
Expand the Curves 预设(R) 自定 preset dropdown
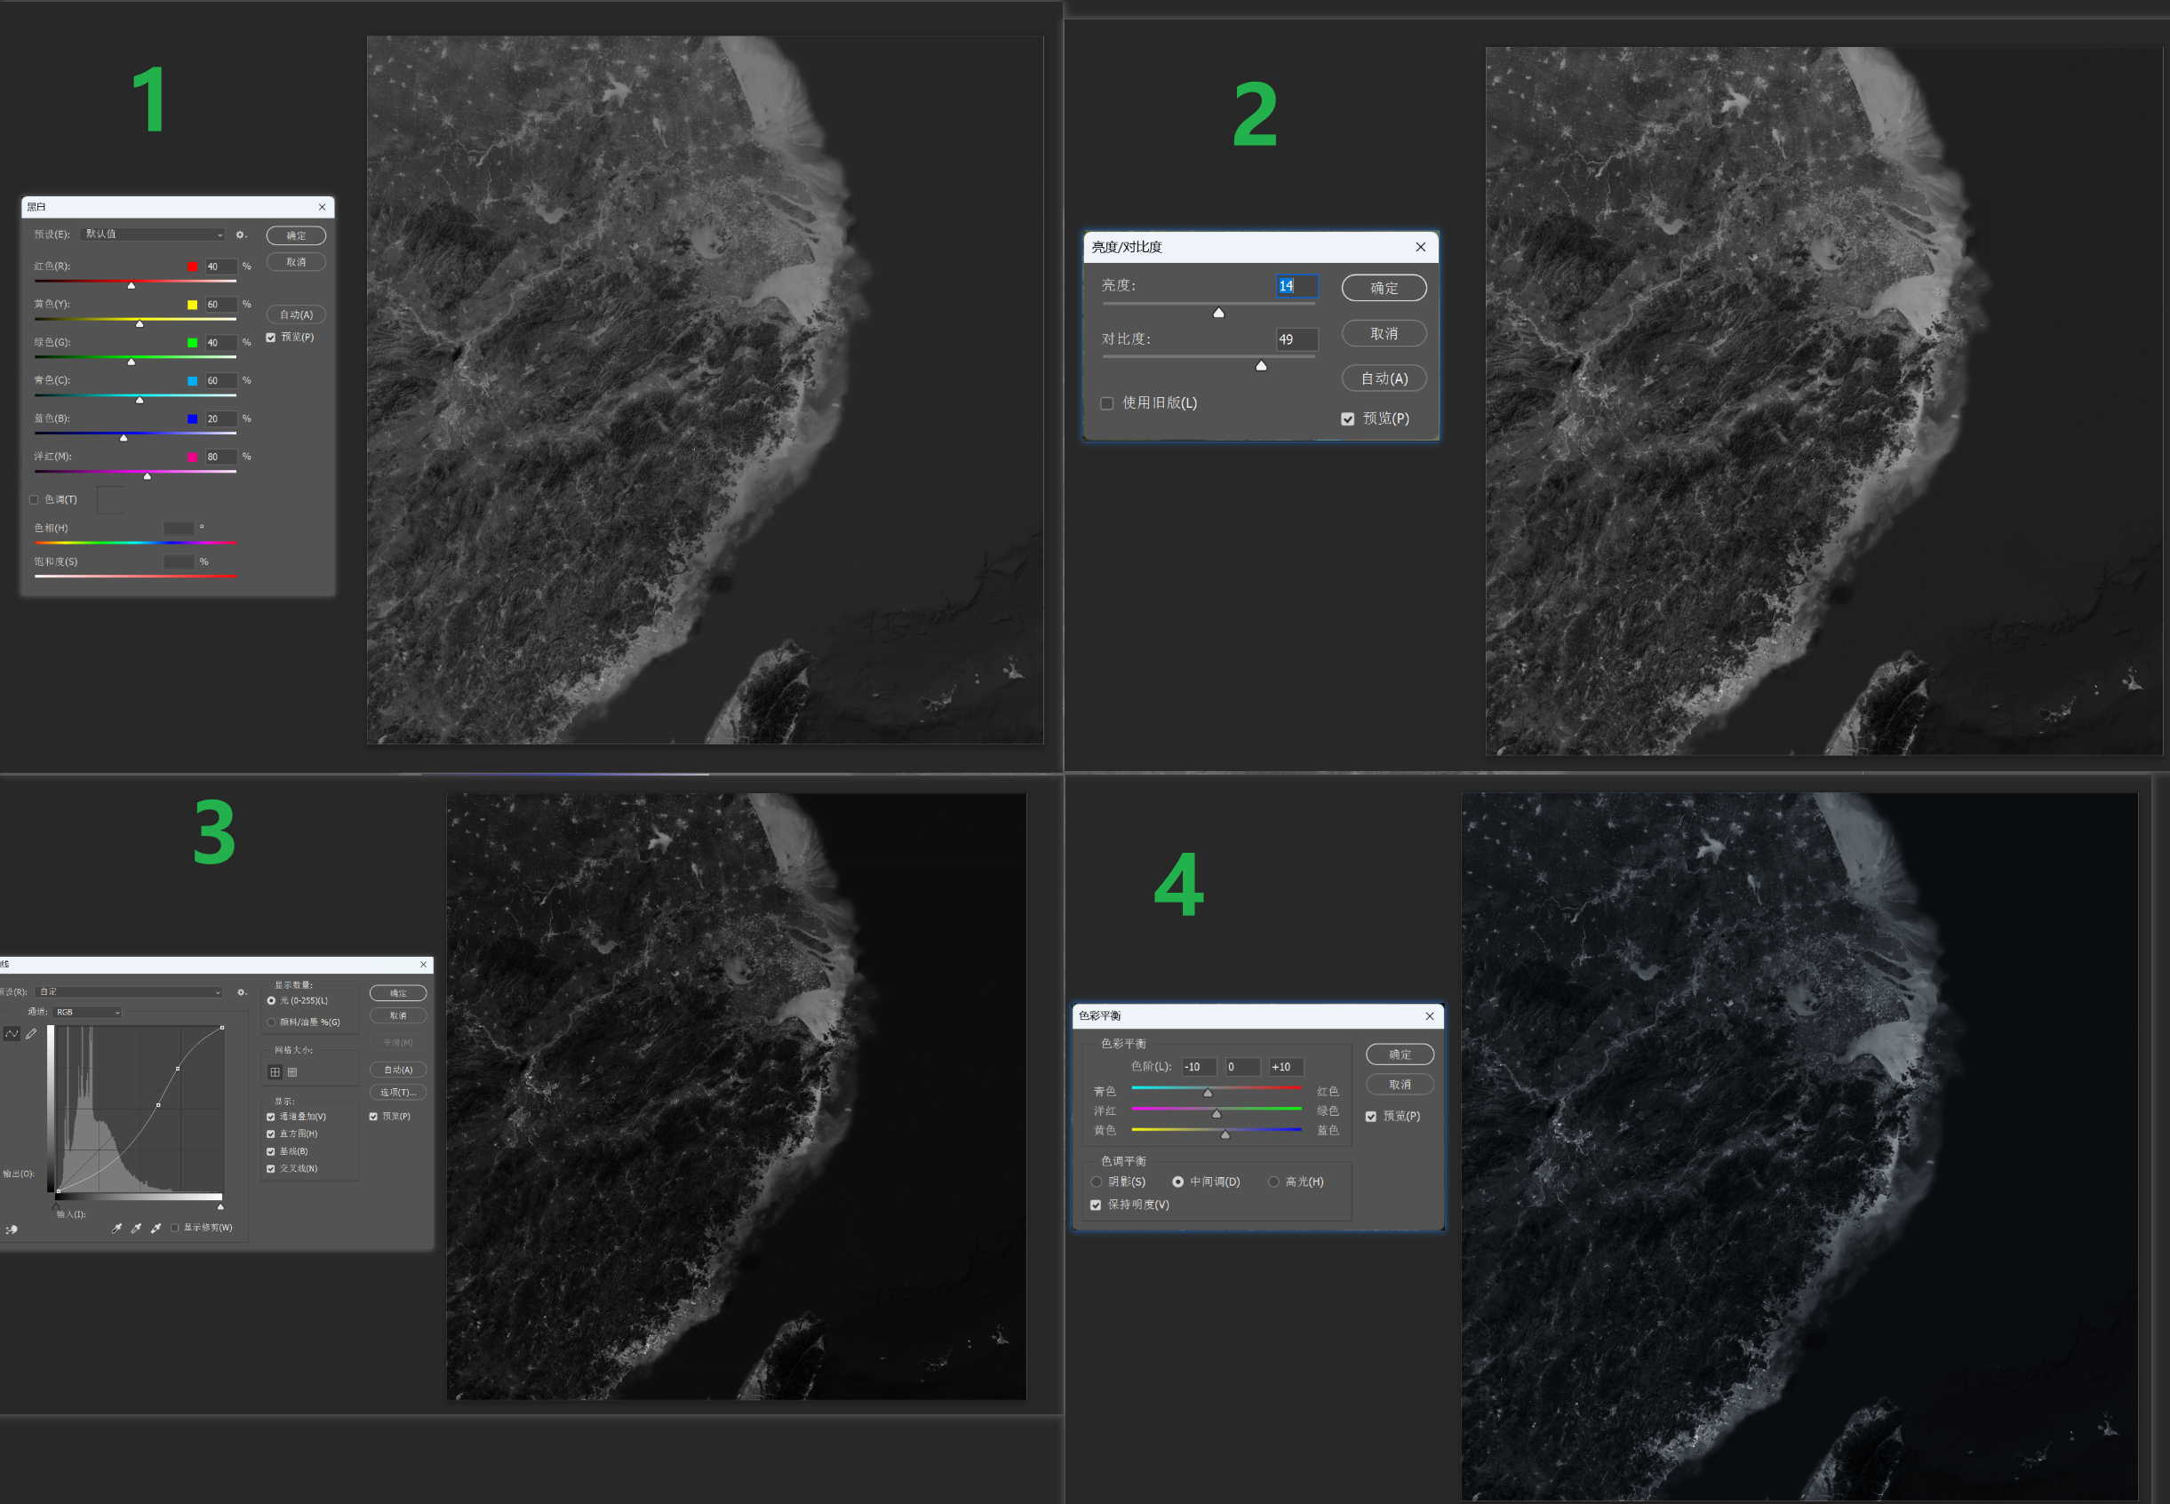coord(130,991)
